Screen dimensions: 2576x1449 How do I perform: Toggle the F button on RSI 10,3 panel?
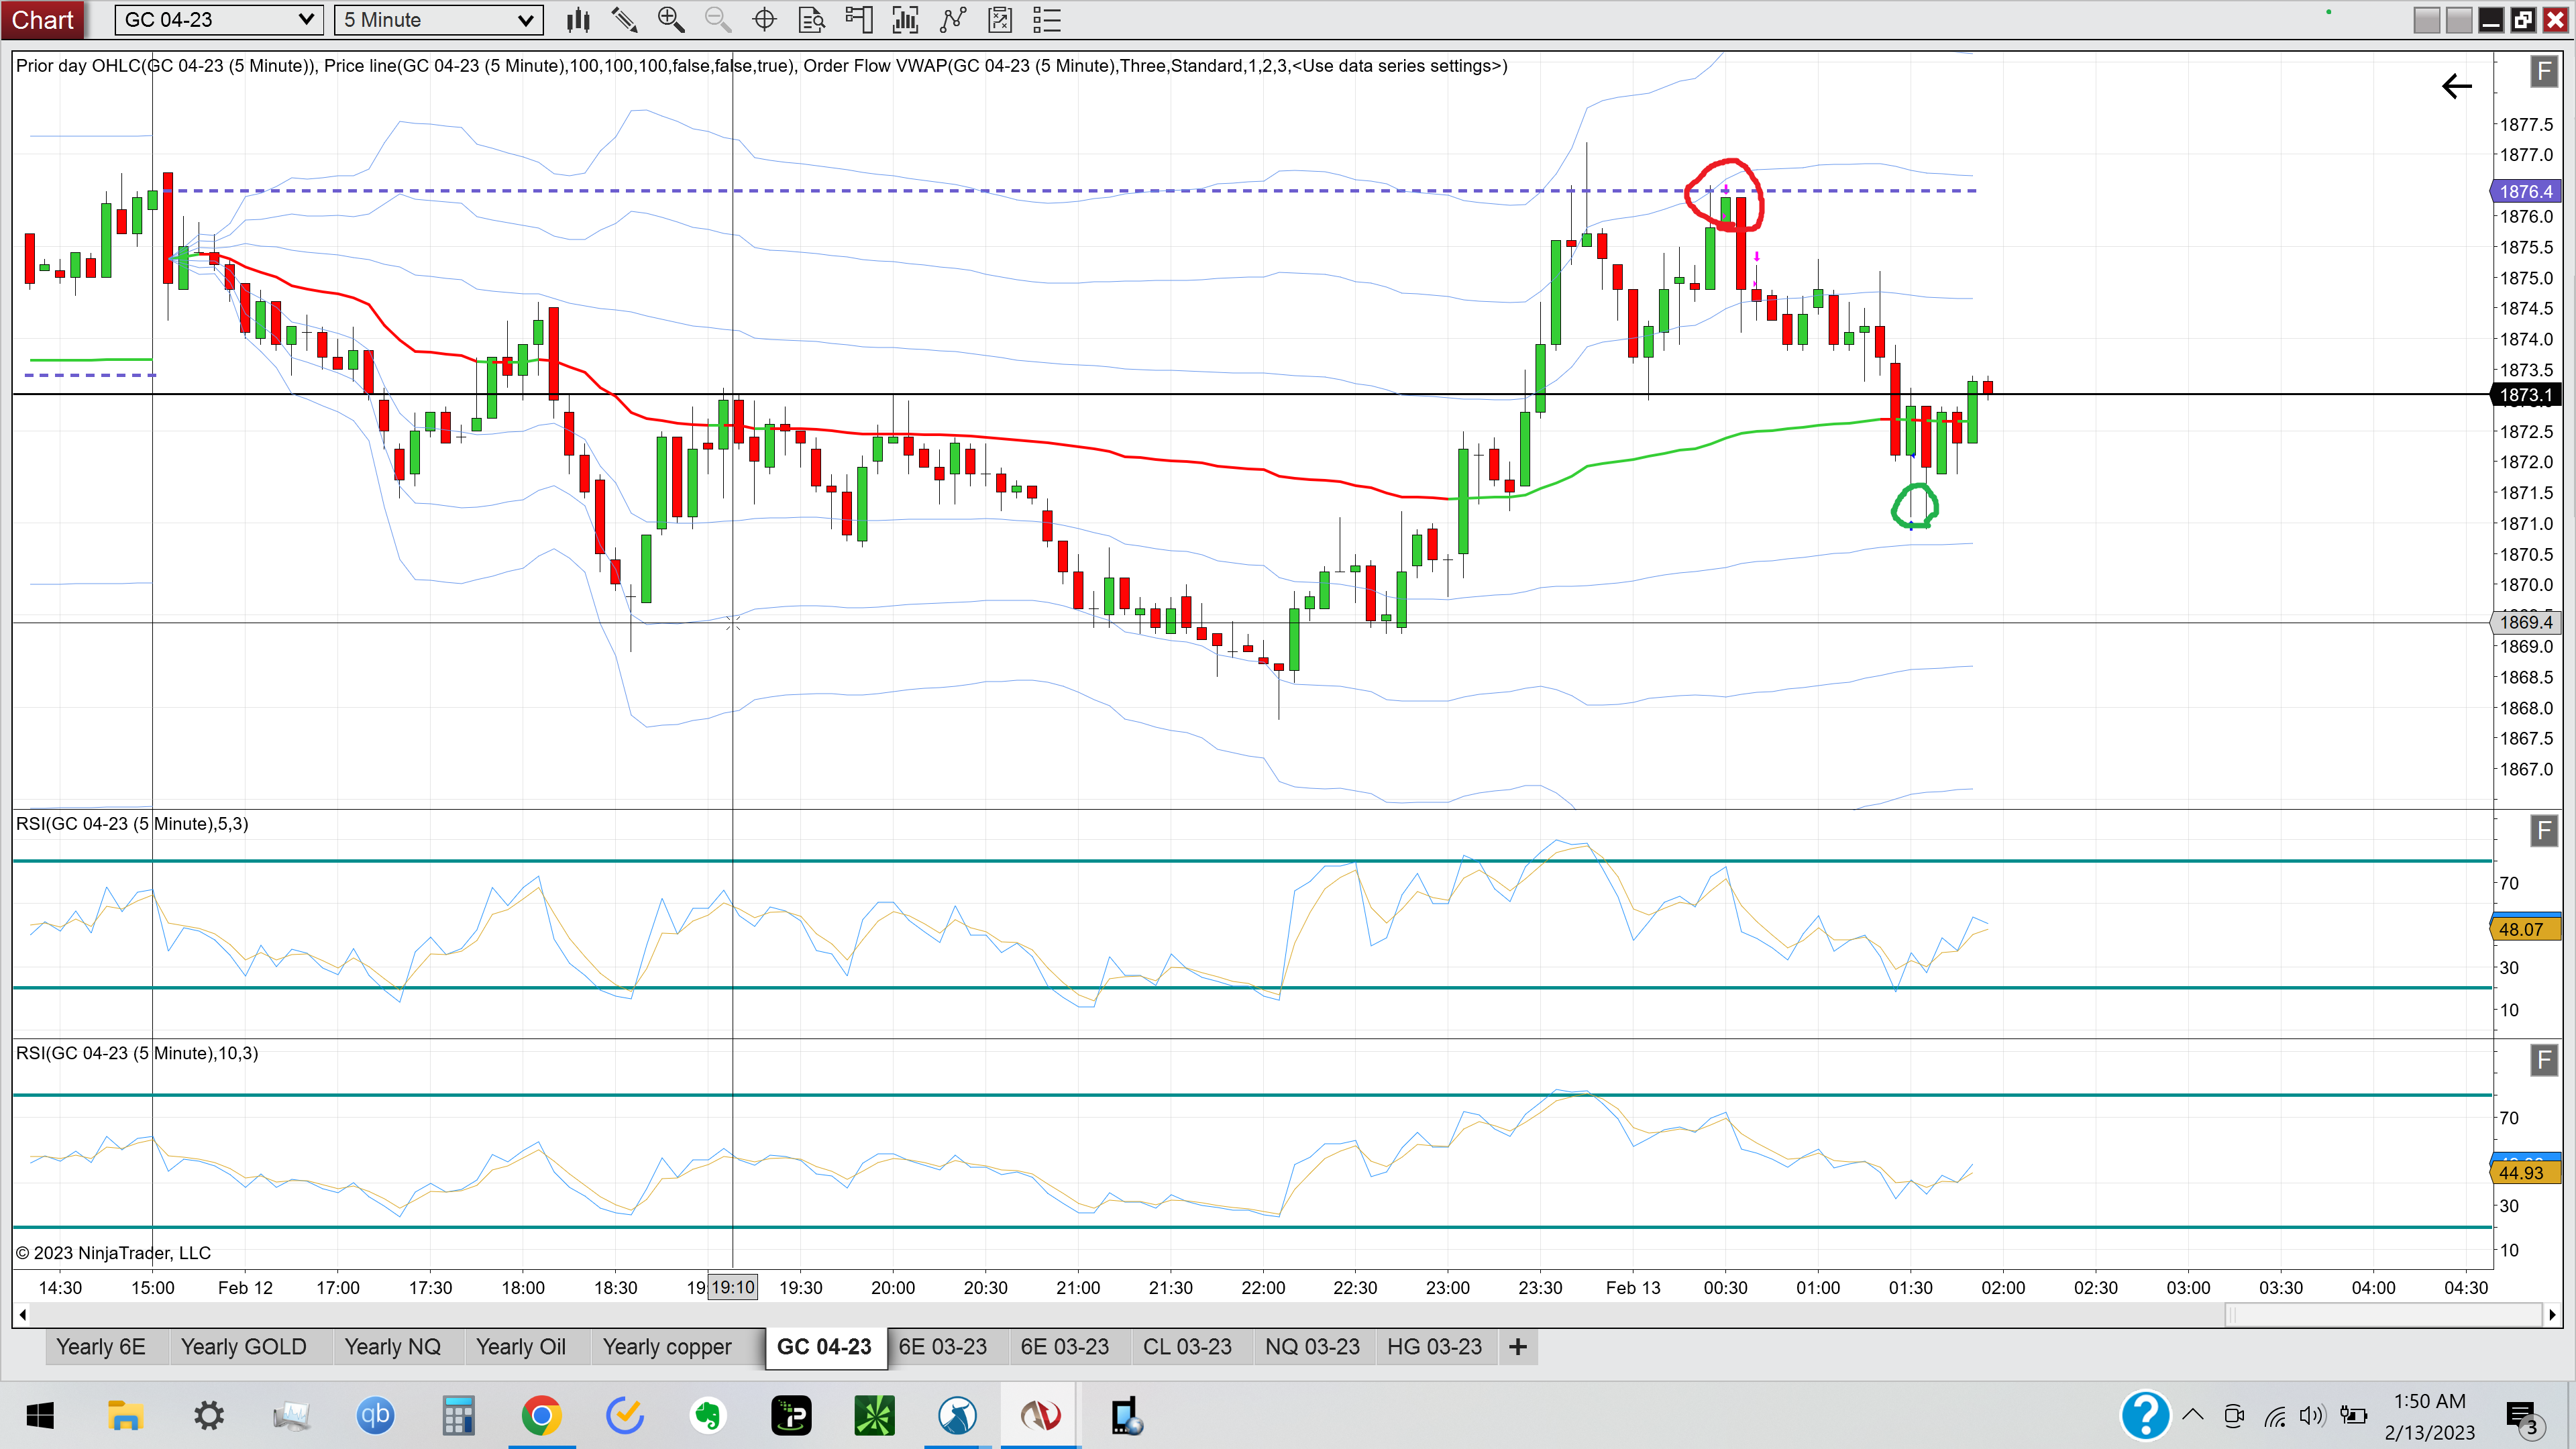point(2544,1060)
